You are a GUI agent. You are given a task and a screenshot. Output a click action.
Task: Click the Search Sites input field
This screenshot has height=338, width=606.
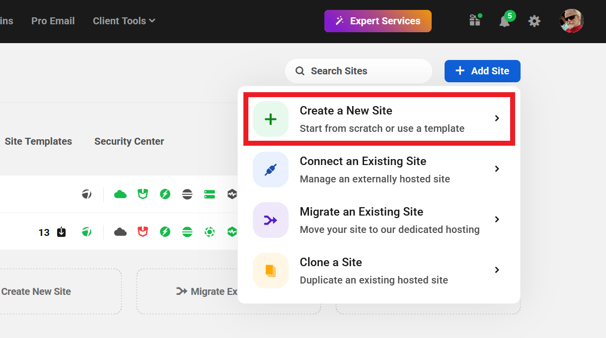click(358, 71)
